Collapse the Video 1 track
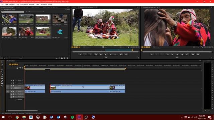 click(17, 86)
